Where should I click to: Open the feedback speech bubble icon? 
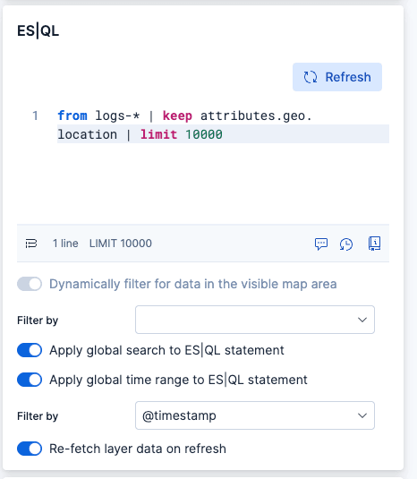pos(321,244)
